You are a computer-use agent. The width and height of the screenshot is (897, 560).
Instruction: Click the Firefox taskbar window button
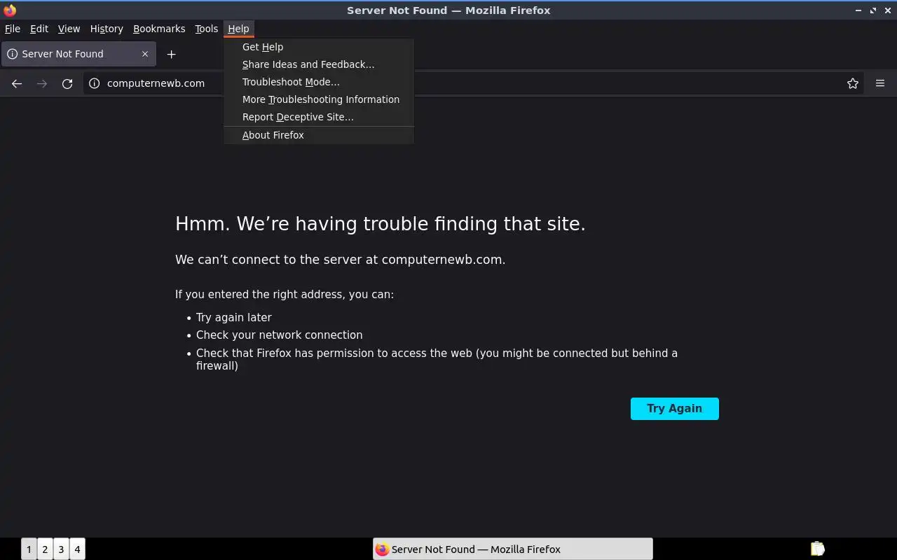tap(513, 549)
